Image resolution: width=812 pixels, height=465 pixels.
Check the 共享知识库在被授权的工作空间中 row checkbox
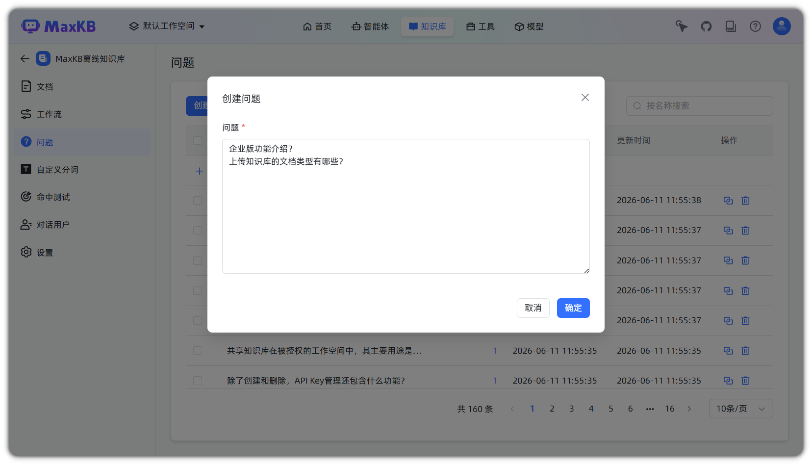point(198,351)
